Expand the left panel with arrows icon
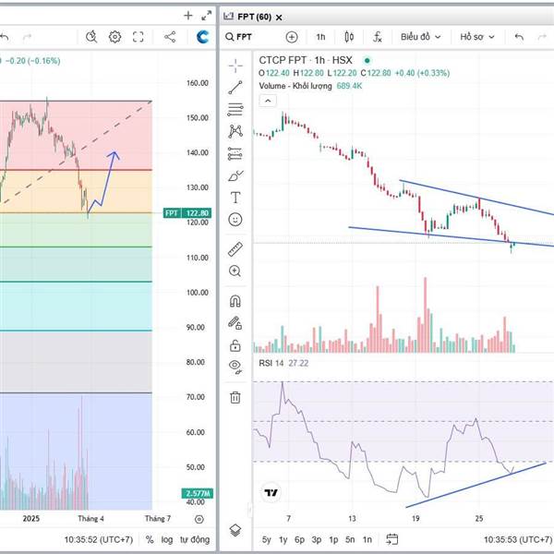 point(206,16)
